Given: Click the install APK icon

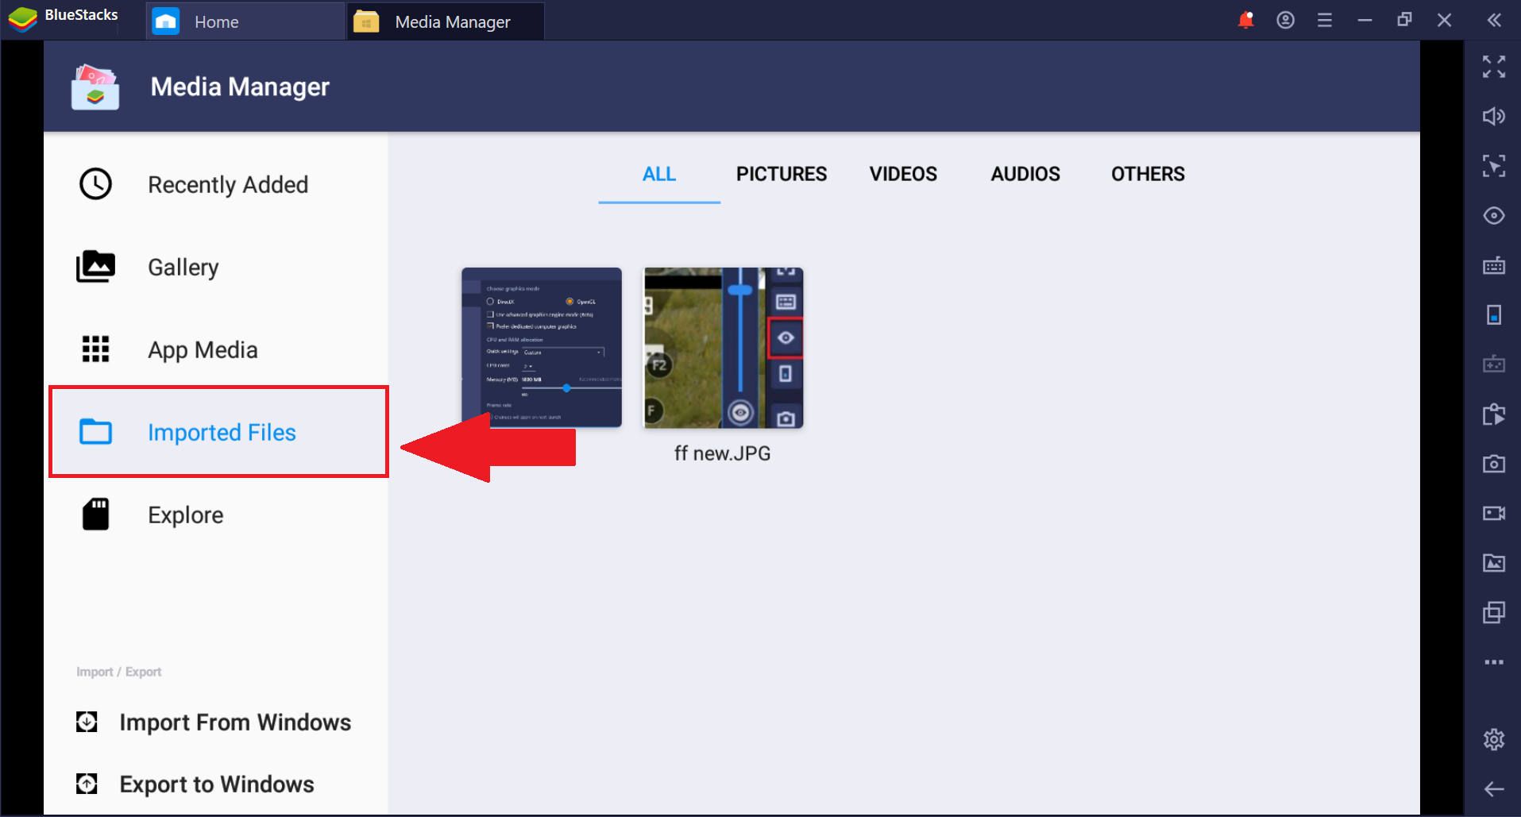Looking at the screenshot, I should [x=1494, y=414].
